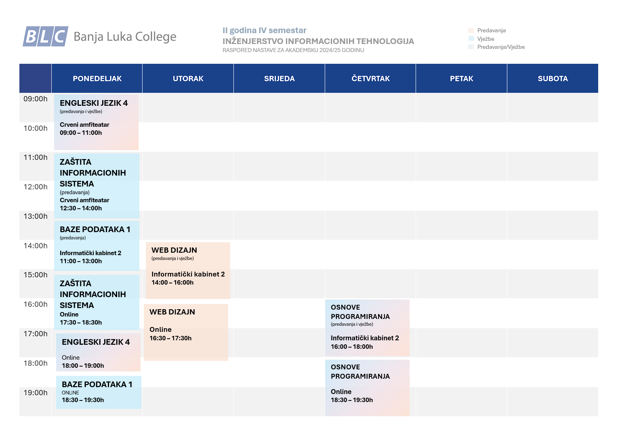Select the ČETVRTAK column header
Screen dimensions: 620x438
[x=370, y=78]
